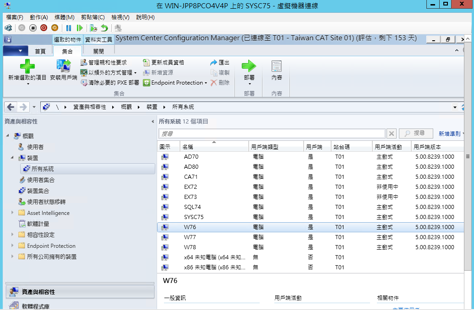Image resolution: width=474 pixels, height=310 pixels.
Task: Click the VM pause button in toolbar
Action: tap(69, 28)
